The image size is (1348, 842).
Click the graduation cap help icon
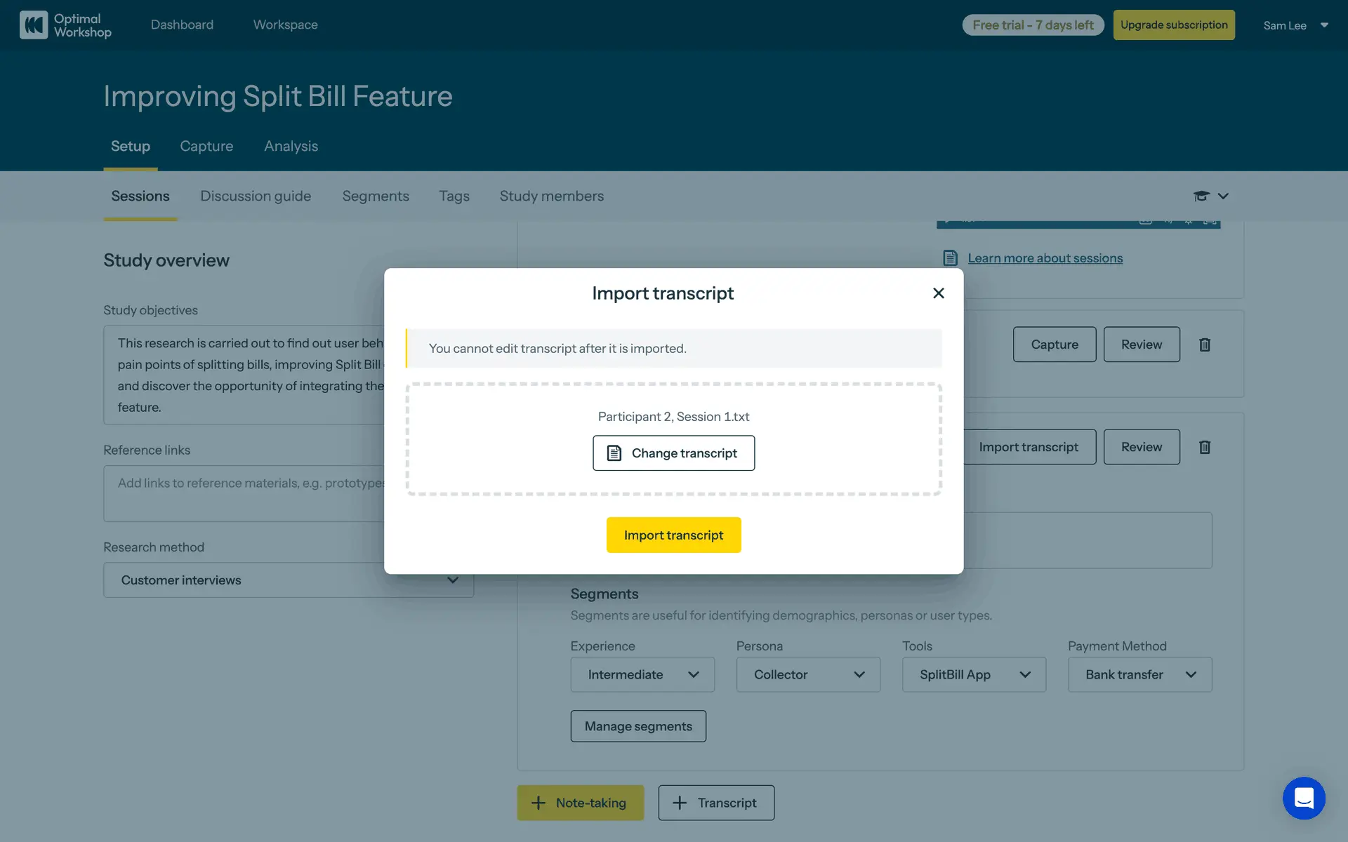coord(1201,196)
